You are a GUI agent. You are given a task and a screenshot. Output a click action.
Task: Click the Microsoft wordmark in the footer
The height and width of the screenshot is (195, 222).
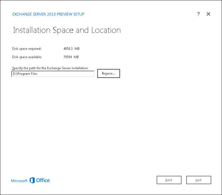pos(19,181)
